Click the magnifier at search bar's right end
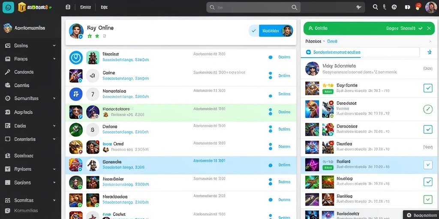The height and width of the screenshot is (219, 439). click(294, 8)
